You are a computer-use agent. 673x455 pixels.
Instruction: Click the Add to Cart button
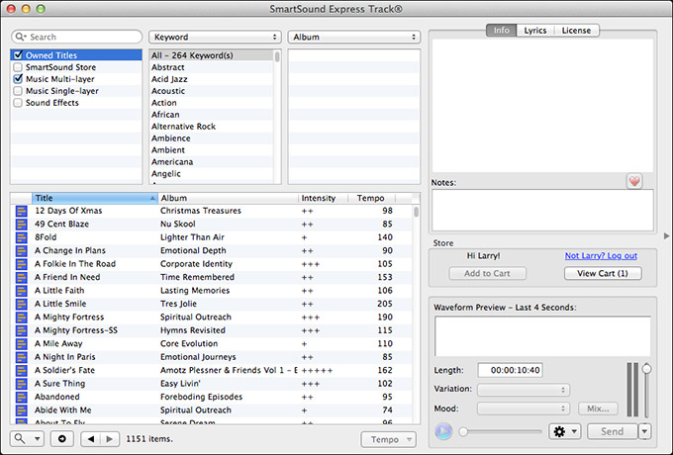tap(487, 273)
